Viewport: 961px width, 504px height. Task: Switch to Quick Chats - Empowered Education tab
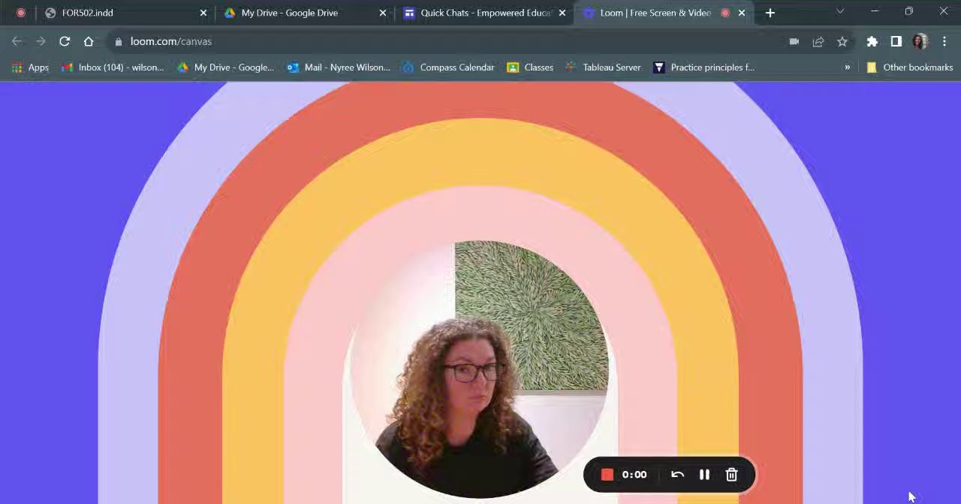point(485,13)
